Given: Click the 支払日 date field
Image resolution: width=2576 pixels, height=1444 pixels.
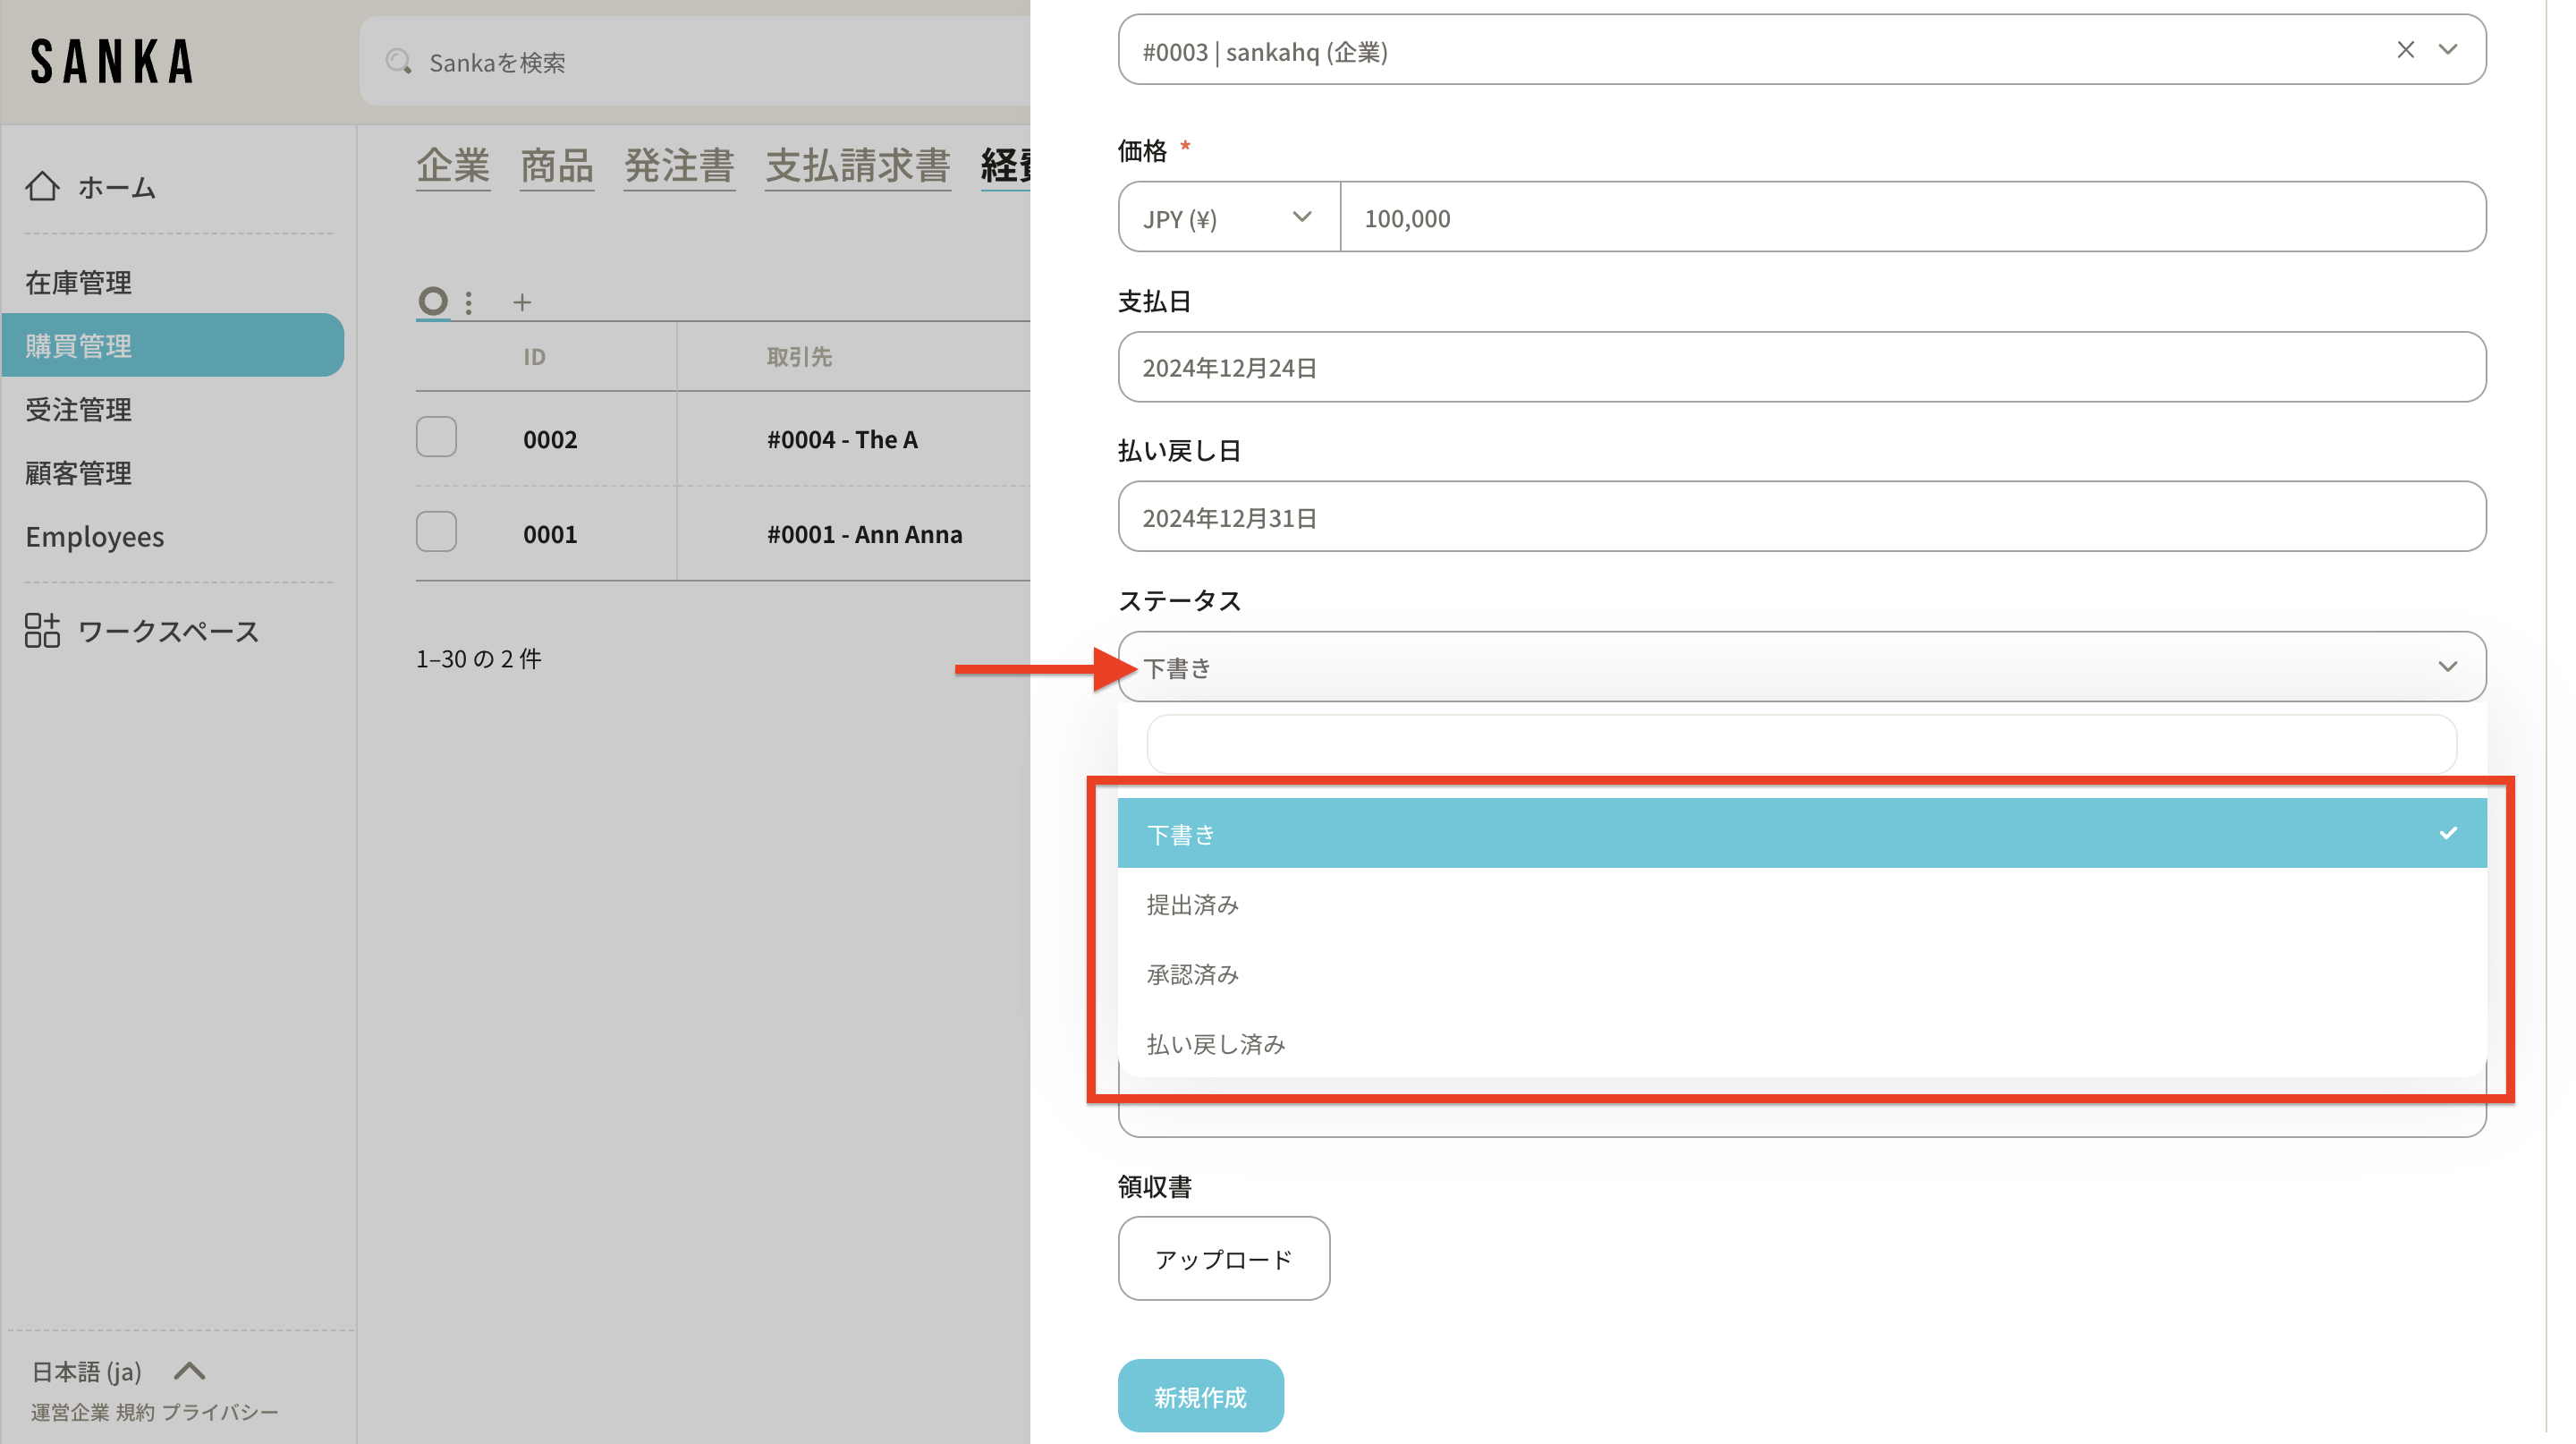Looking at the screenshot, I should pos(1801,368).
